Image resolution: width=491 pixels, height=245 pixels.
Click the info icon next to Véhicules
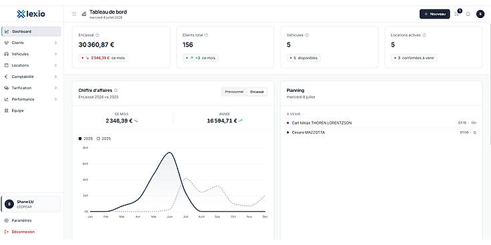(x=307, y=35)
